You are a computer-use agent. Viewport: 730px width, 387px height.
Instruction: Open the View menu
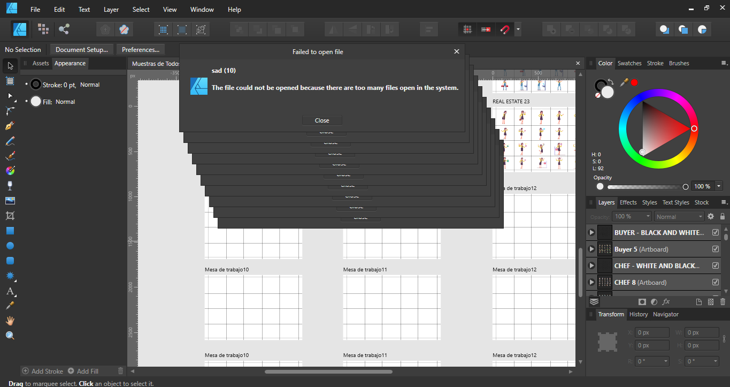click(x=170, y=9)
